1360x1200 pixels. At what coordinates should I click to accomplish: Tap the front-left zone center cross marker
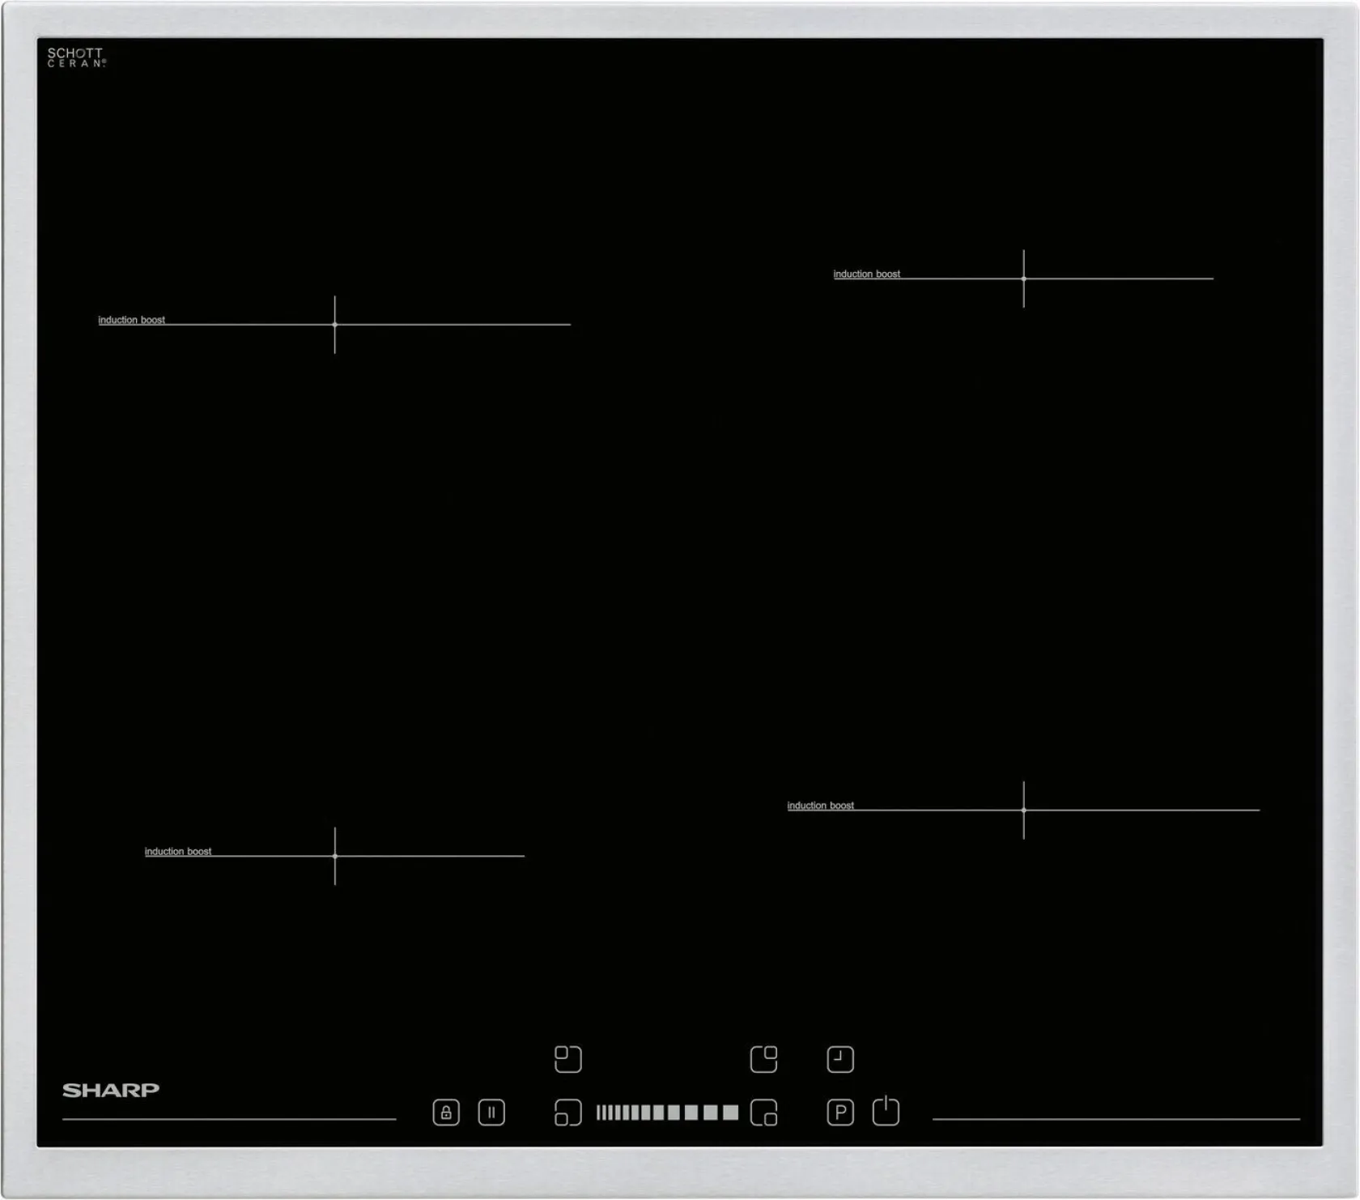[335, 856]
